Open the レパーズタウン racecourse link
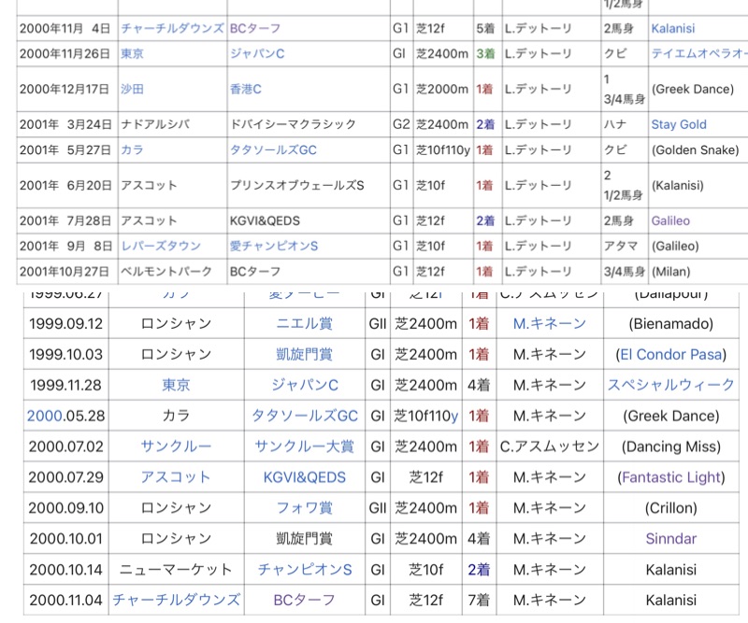The width and height of the screenshot is (748, 623). (x=161, y=246)
